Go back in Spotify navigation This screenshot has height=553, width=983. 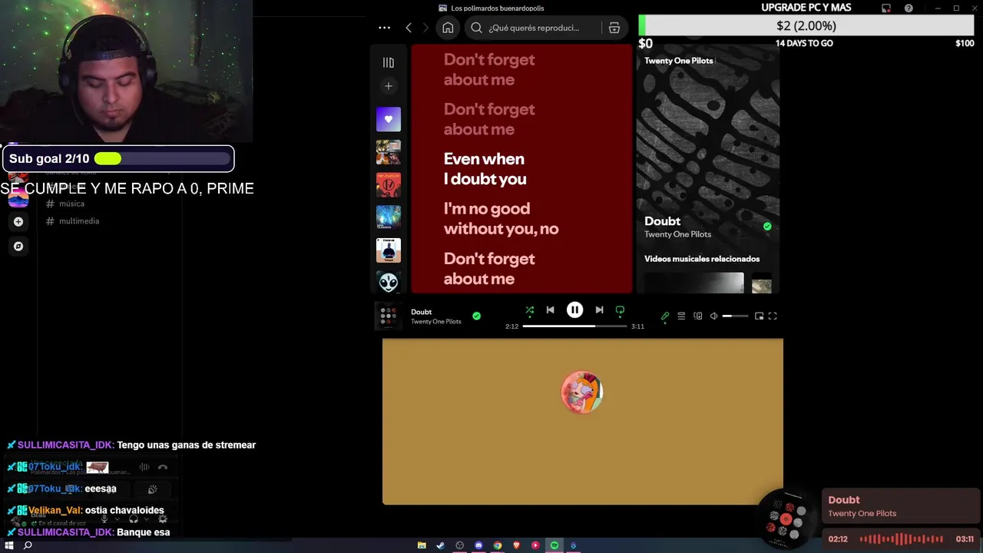tap(409, 28)
